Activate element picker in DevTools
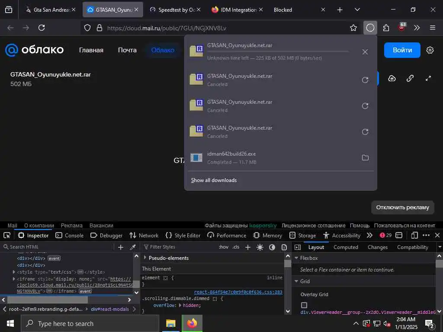This screenshot has height=332, width=443. tap(7, 236)
